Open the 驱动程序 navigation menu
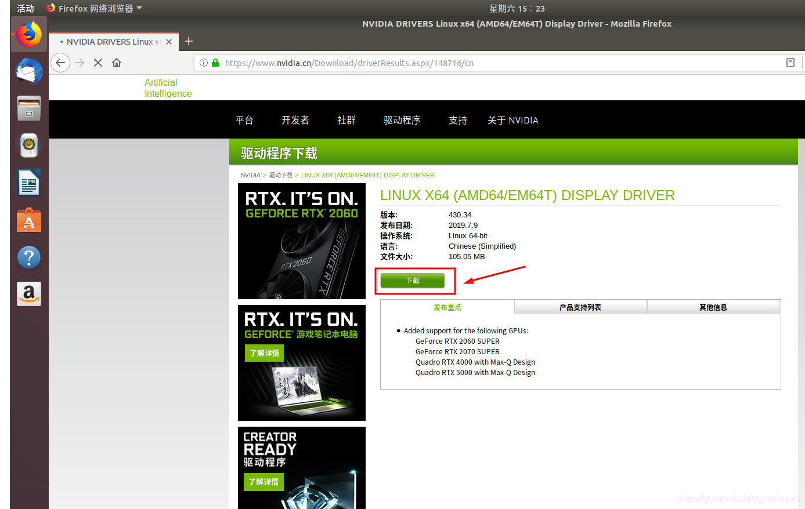Viewport: 805px width, 509px height. (402, 120)
